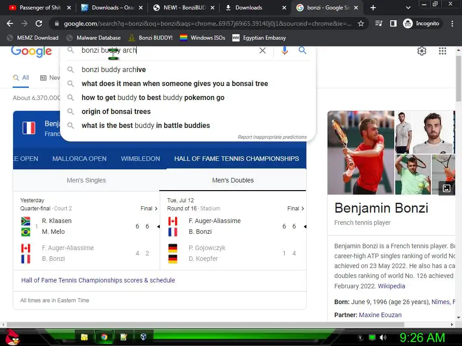Image resolution: width=462 pixels, height=346 pixels.
Task: Click Chrome icon on taskbar
Action: pyautogui.click(x=104, y=337)
